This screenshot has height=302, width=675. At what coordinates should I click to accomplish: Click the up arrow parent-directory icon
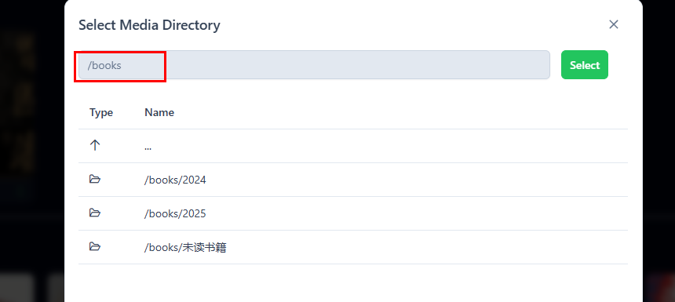pos(95,145)
